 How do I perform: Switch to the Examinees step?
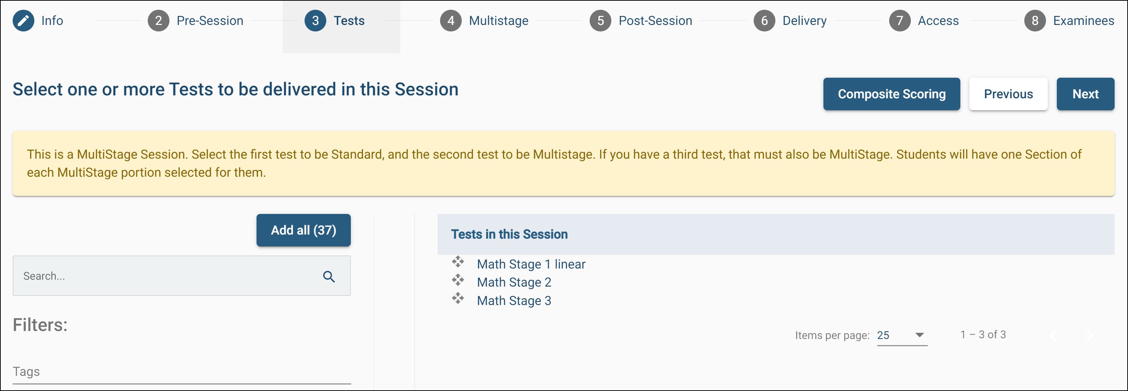pos(1083,21)
